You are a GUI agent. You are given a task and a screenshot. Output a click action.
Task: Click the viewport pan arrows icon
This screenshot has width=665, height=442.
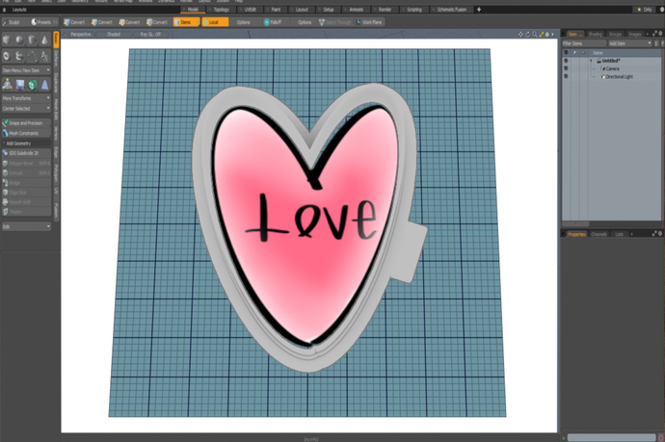[520, 35]
